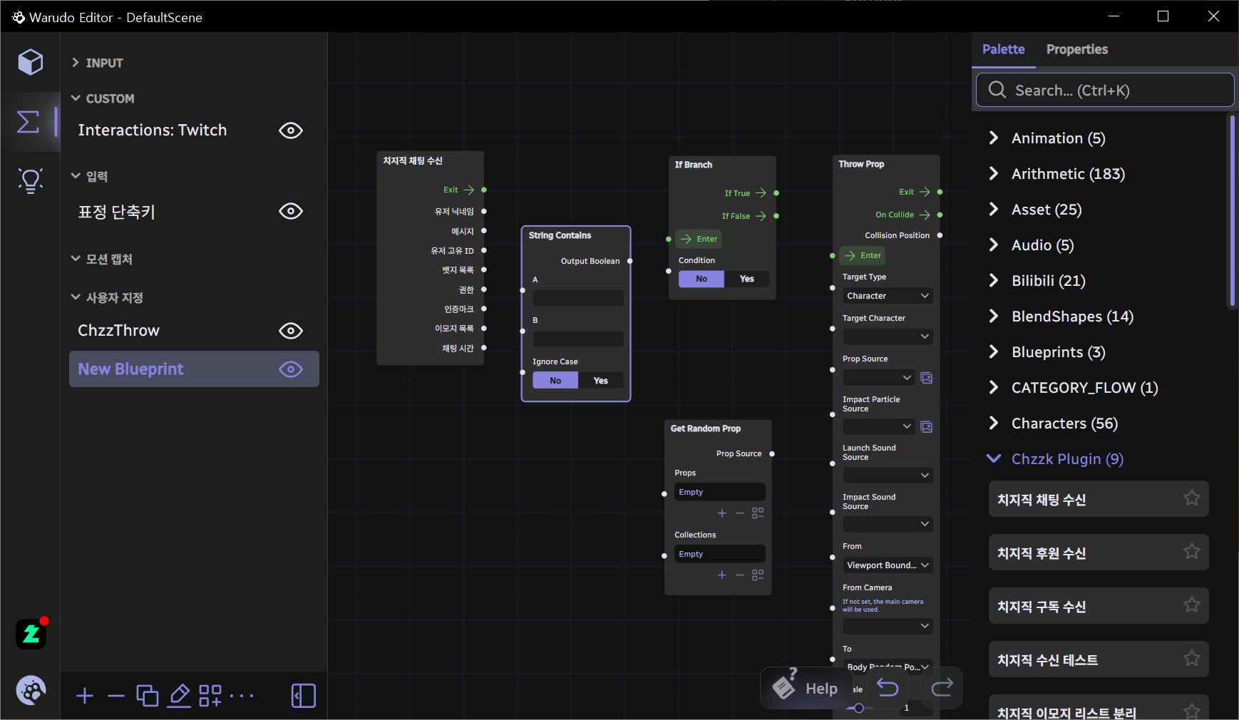Open the film reel icon at sidebar bottom
The image size is (1239, 720).
pyautogui.click(x=31, y=690)
